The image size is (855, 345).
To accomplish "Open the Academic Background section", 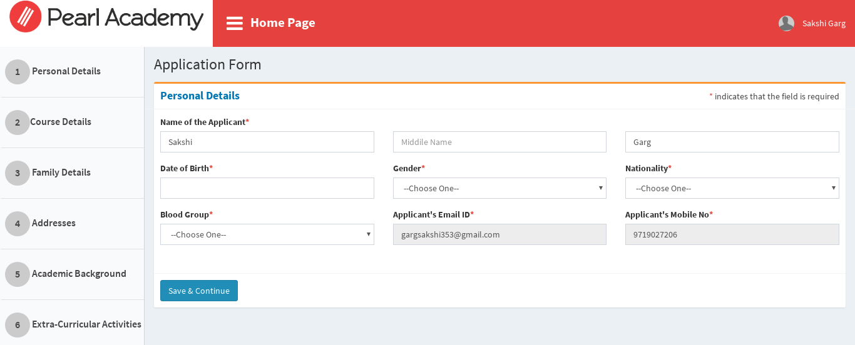I will point(79,274).
